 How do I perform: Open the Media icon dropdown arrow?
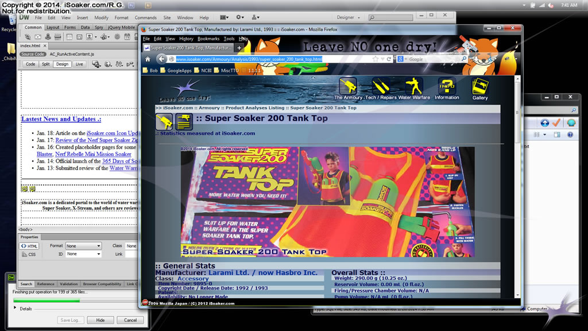point(109,37)
